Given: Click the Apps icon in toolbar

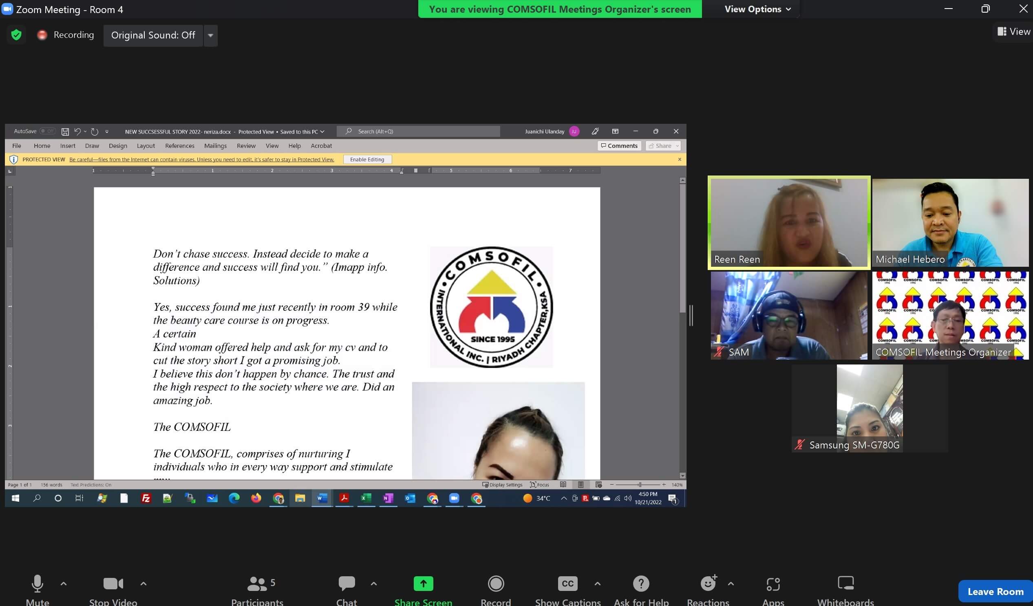Looking at the screenshot, I should (x=773, y=584).
